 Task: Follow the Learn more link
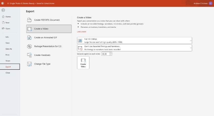[81, 31]
